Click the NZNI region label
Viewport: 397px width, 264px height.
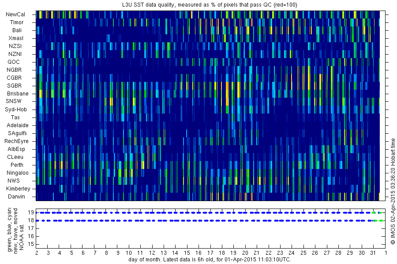click(x=15, y=54)
